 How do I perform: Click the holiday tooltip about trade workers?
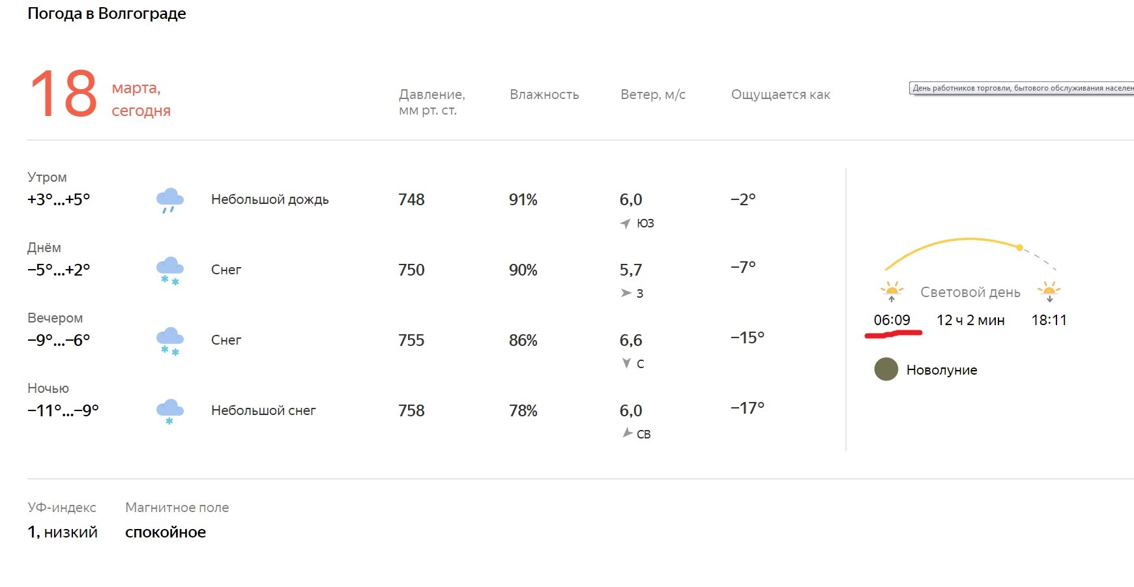point(1021,88)
